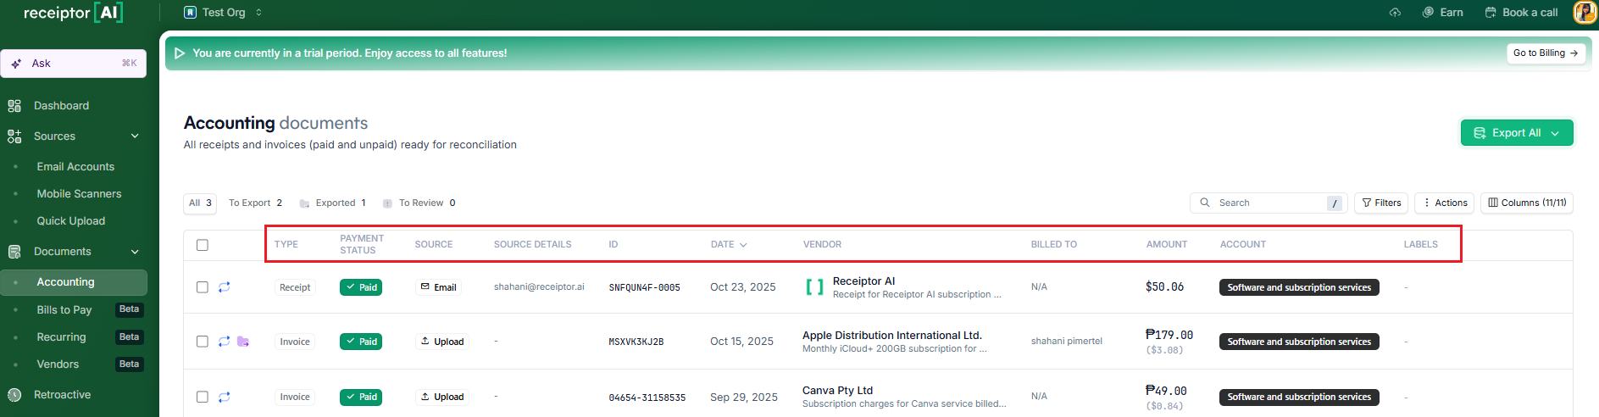Sort by the Date column header
Screen dimensions: 1599x417
point(729,245)
